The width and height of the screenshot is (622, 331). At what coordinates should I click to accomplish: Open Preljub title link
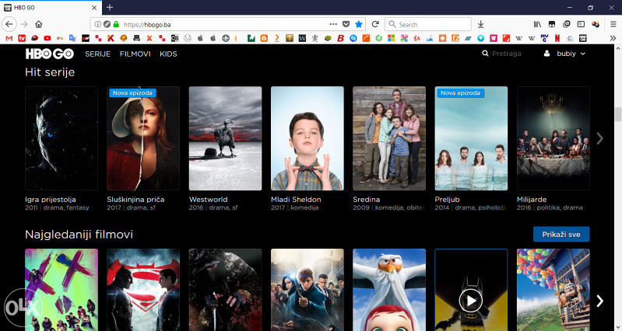click(x=447, y=199)
